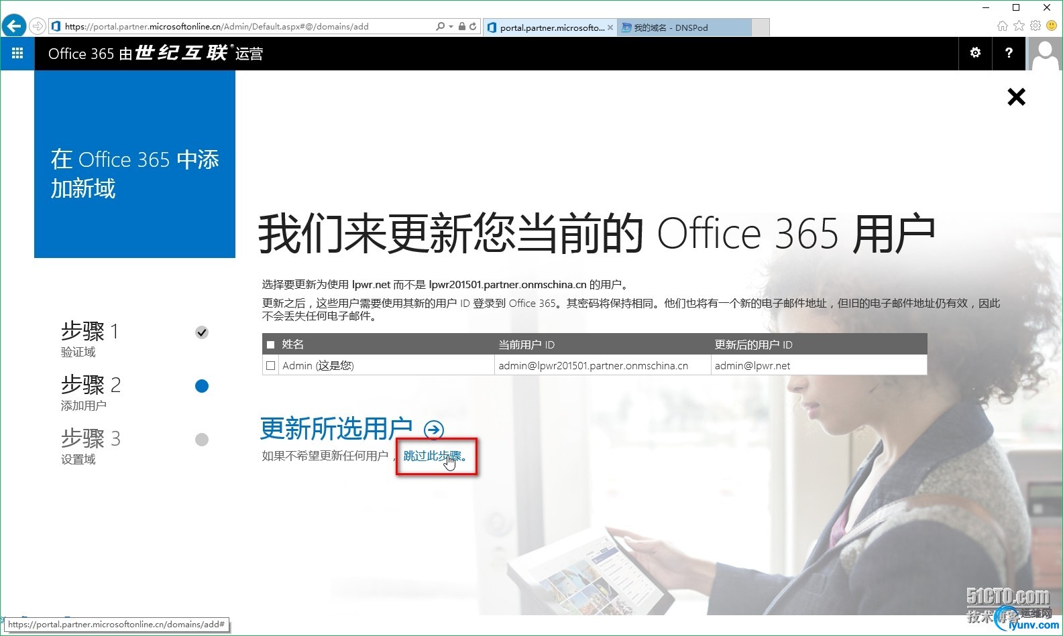Open the help question mark icon
Screen dimensions: 1063x636
(x=1009, y=53)
